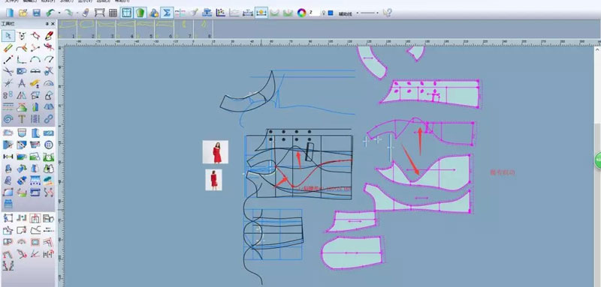The height and width of the screenshot is (287, 601).
Task: Select pattern piece tab number 1
Action: click(68, 29)
